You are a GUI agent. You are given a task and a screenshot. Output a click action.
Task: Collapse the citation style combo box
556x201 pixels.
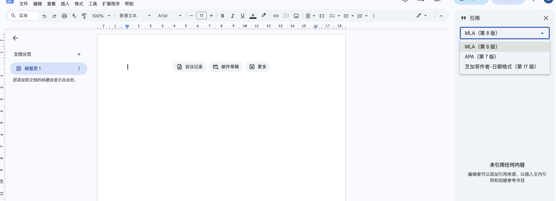point(504,33)
